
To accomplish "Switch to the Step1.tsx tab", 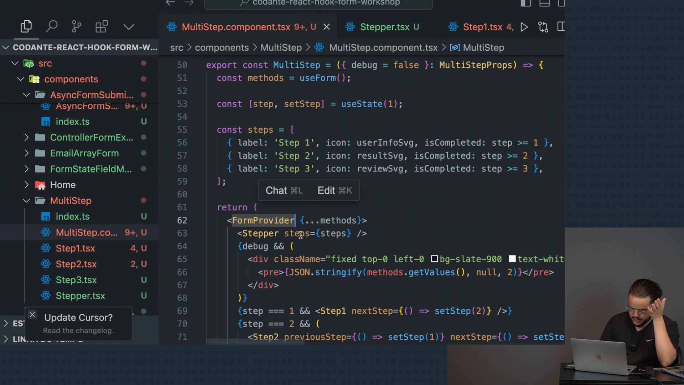I will (482, 27).
